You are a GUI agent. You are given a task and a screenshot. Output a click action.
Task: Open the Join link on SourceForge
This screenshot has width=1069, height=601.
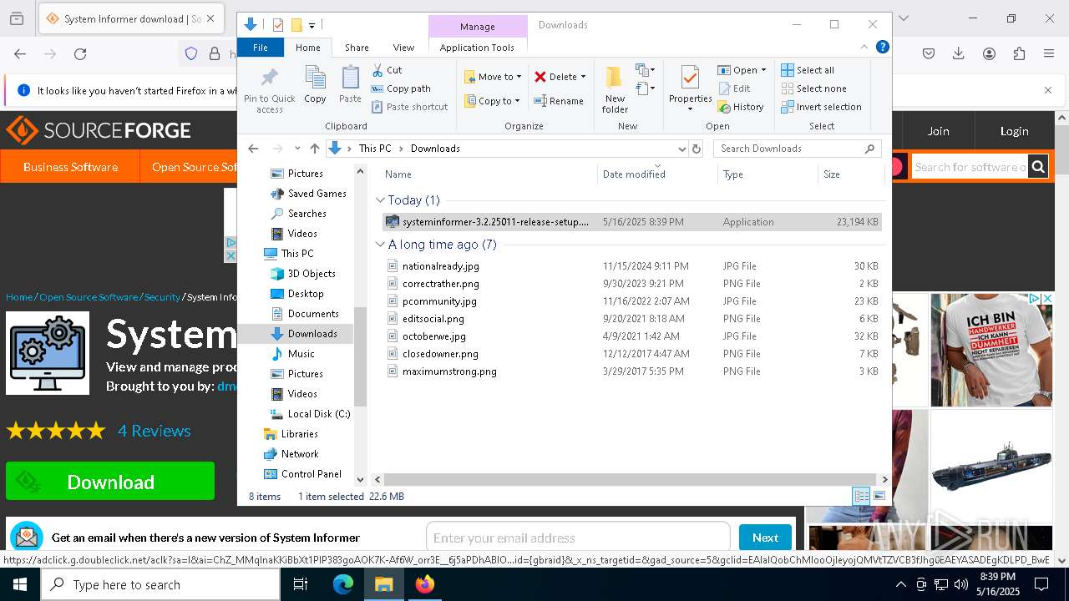938,131
